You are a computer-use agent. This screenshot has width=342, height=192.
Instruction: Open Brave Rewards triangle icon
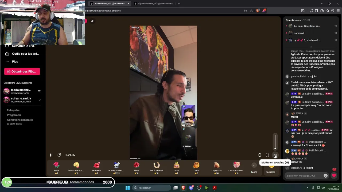click(264, 11)
